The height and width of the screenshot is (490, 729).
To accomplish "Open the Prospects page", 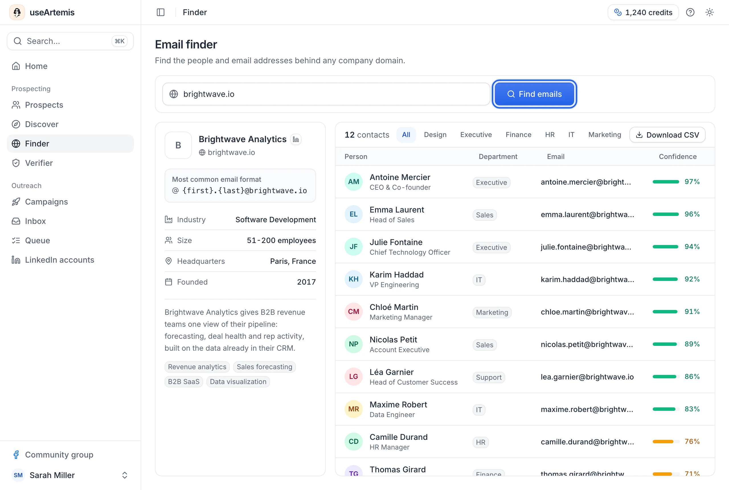I will [x=70, y=105].
